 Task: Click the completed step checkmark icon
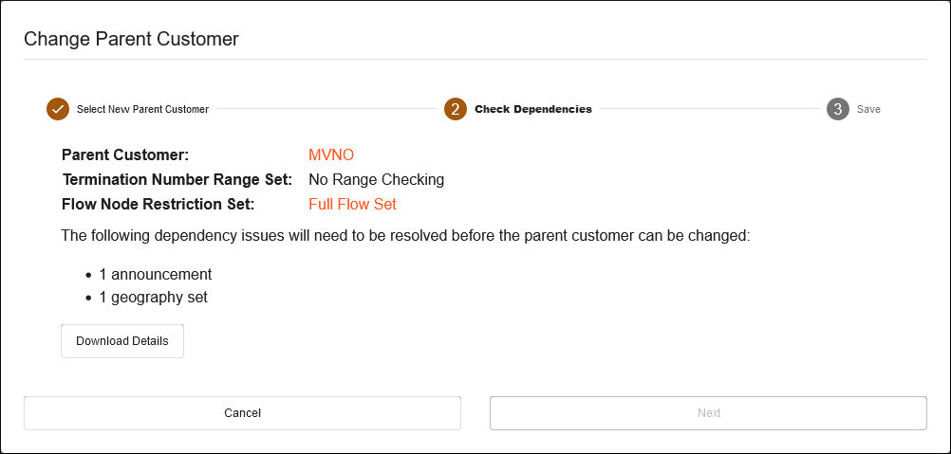tap(58, 109)
